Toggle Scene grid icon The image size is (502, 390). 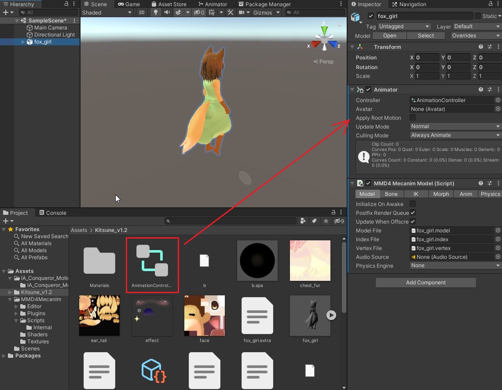click(x=212, y=12)
